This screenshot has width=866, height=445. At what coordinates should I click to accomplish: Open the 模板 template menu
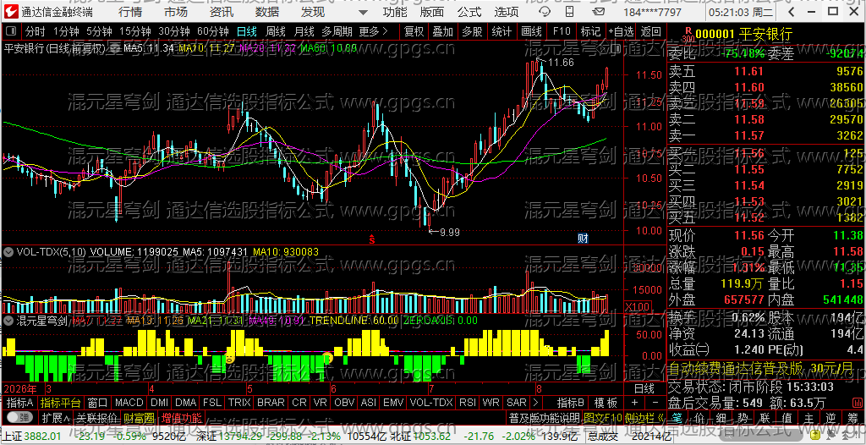pyautogui.click(x=605, y=403)
